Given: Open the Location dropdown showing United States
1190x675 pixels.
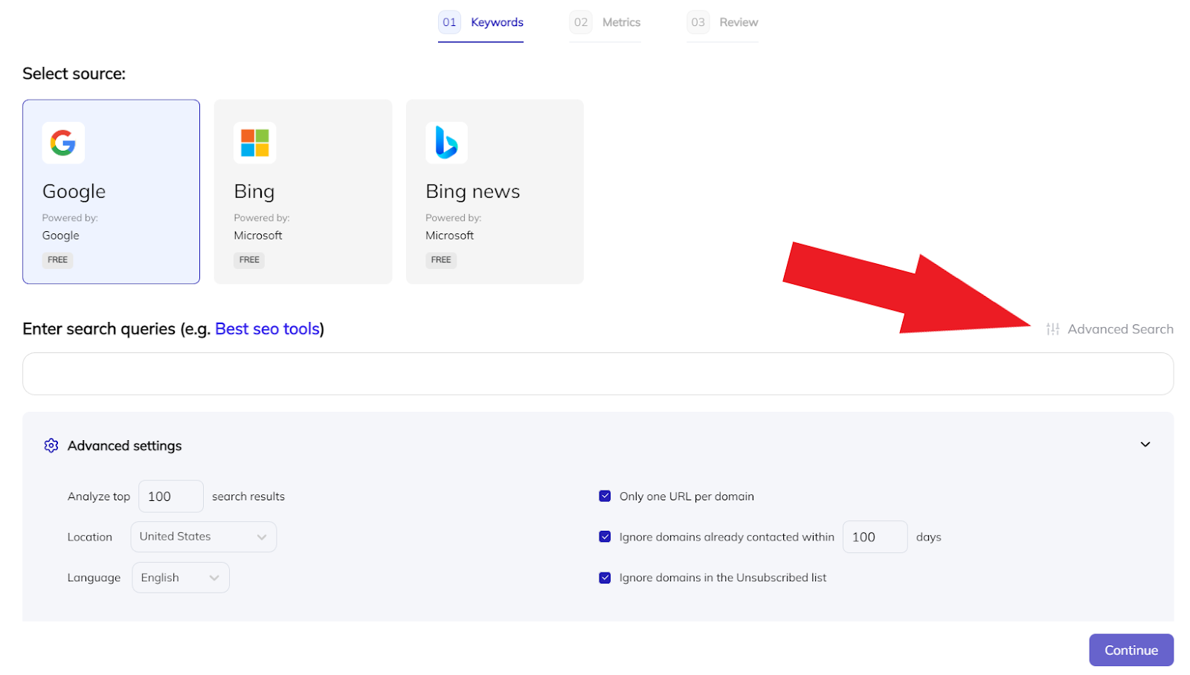Looking at the screenshot, I should click(204, 537).
